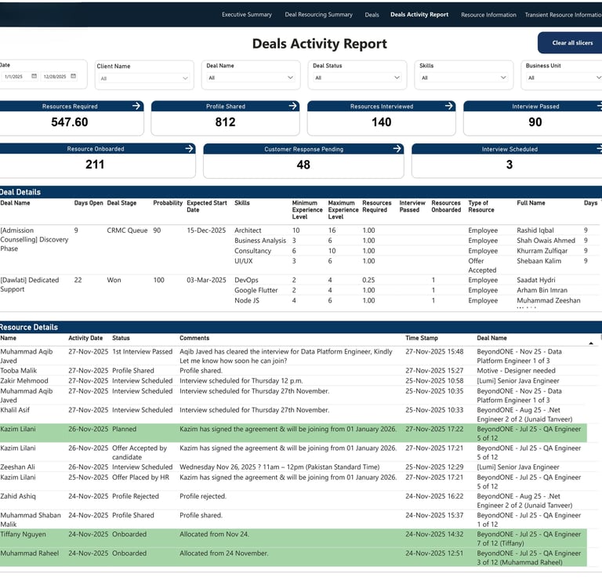Select the 812 Profile Shared value
602x588 pixels.
point(225,122)
